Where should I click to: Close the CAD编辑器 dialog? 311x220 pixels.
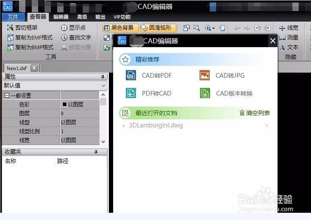[x=273, y=41]
